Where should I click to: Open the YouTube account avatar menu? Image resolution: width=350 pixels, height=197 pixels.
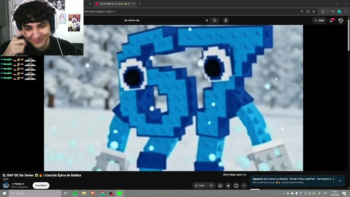341,21
